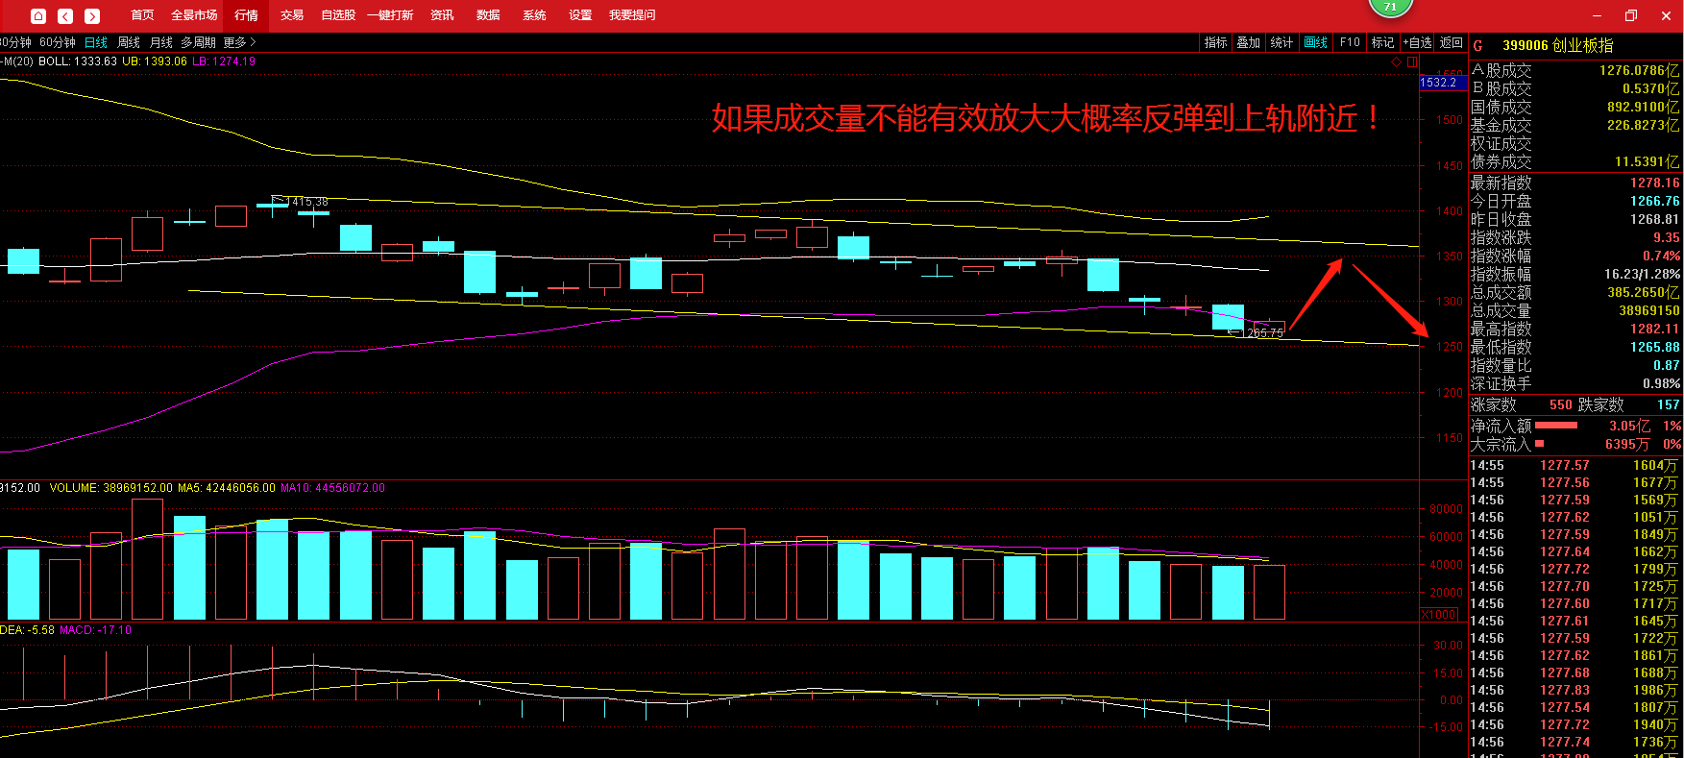Click the 今日开盘 1266.76 value
The width and height of the screenshot is (1684, 758).
1654,201
